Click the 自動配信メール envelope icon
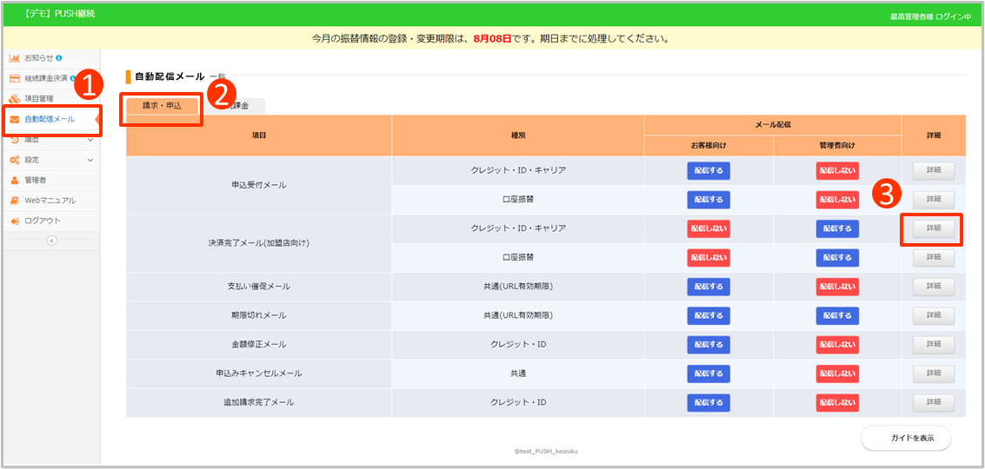 point(15,119)
